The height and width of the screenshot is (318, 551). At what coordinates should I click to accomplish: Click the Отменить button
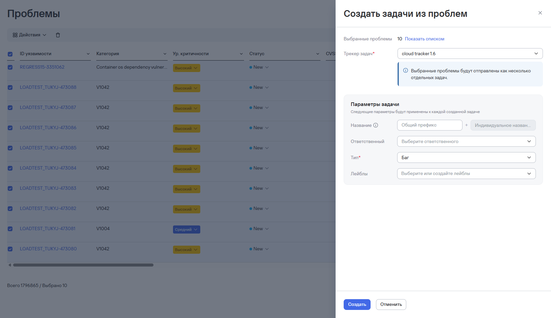tap(391, 305)
